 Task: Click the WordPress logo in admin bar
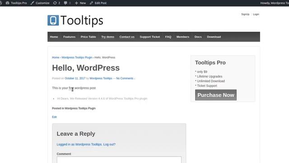1,3
